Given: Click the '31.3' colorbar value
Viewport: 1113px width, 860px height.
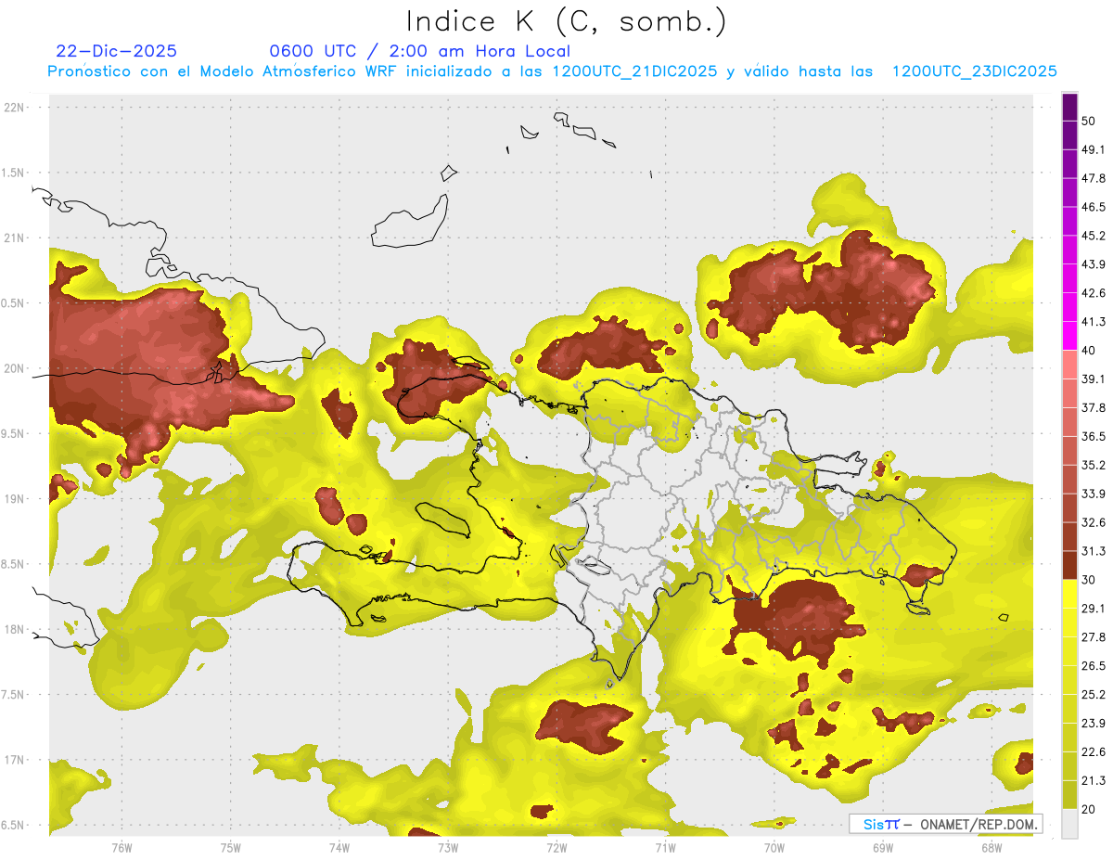Looking at the screenshot, I should click(x=1094, y=551).
